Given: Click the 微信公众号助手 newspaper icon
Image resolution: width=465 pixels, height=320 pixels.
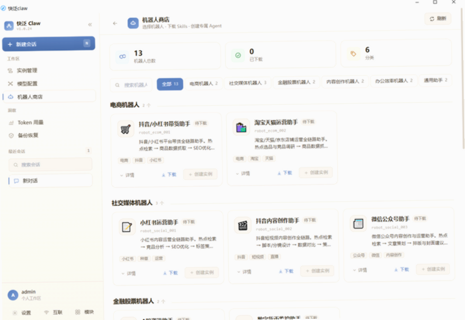Looking at the screenshot, I should click(358, 223).
